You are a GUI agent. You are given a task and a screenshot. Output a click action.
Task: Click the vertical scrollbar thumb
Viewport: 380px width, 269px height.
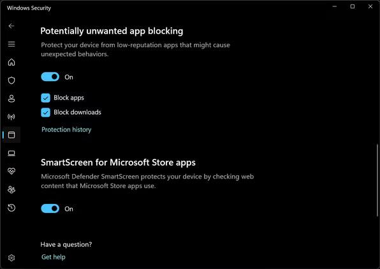pyautogui.click(x=377, y=180)
